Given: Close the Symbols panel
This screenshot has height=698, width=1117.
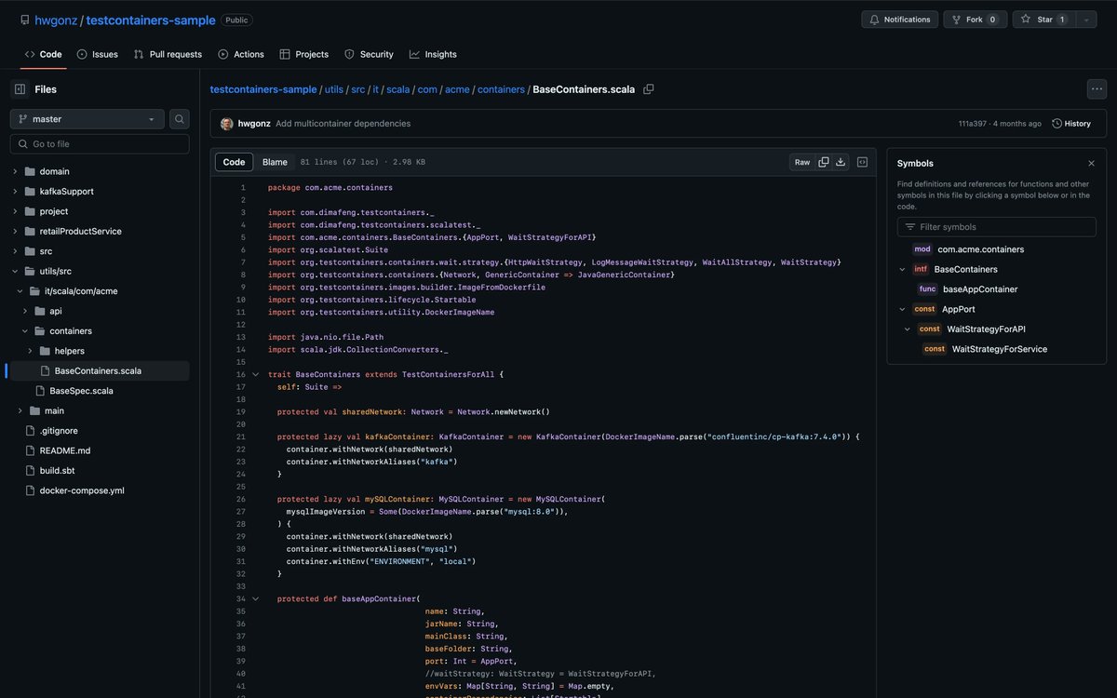Looking at the screenshot, I should point(1091,163).
